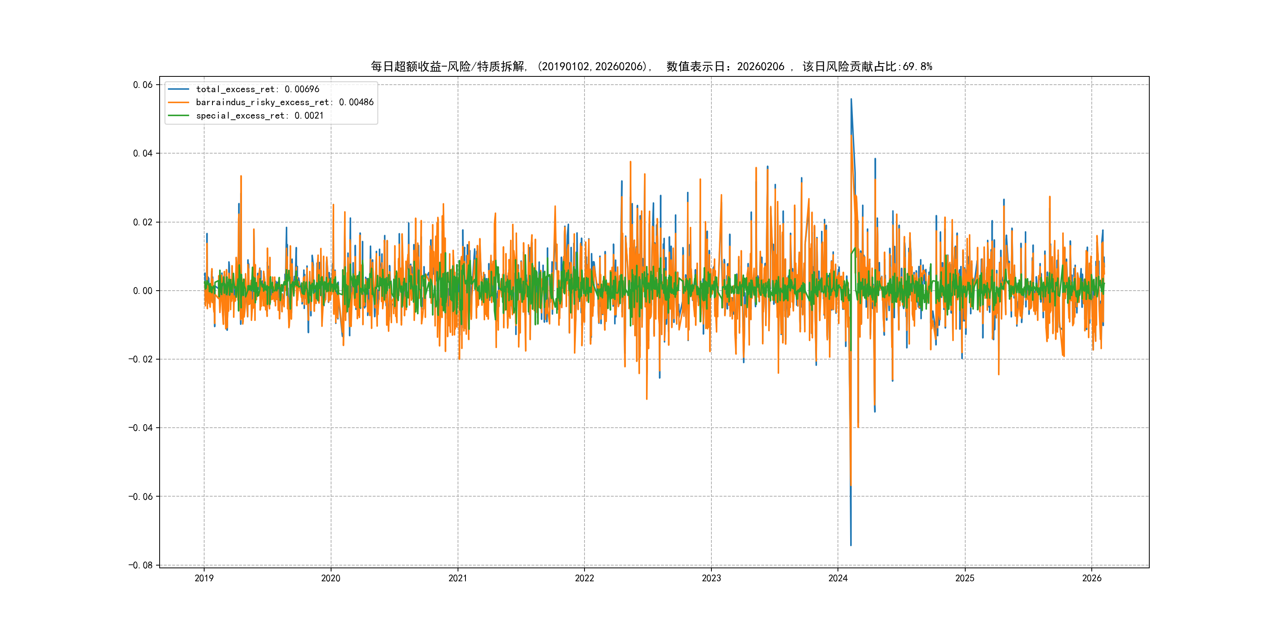Click the 2024 x-axis tick label
Image resolution: width=1277 pixels, height=638 pixels.
point(838,578)
